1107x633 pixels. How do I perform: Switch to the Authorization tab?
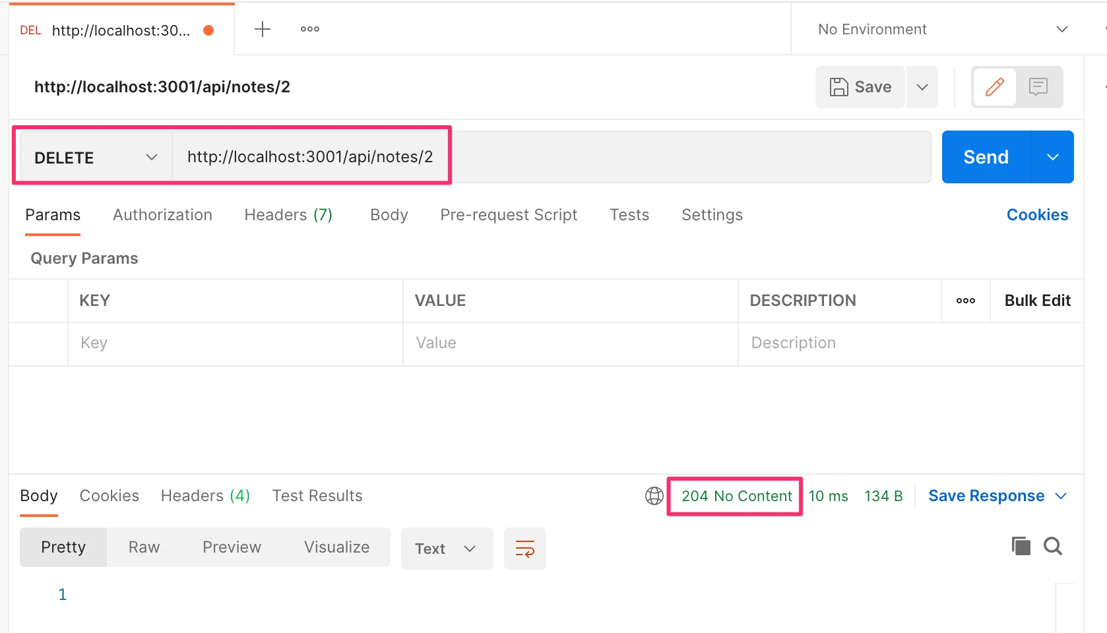point(162,215)
